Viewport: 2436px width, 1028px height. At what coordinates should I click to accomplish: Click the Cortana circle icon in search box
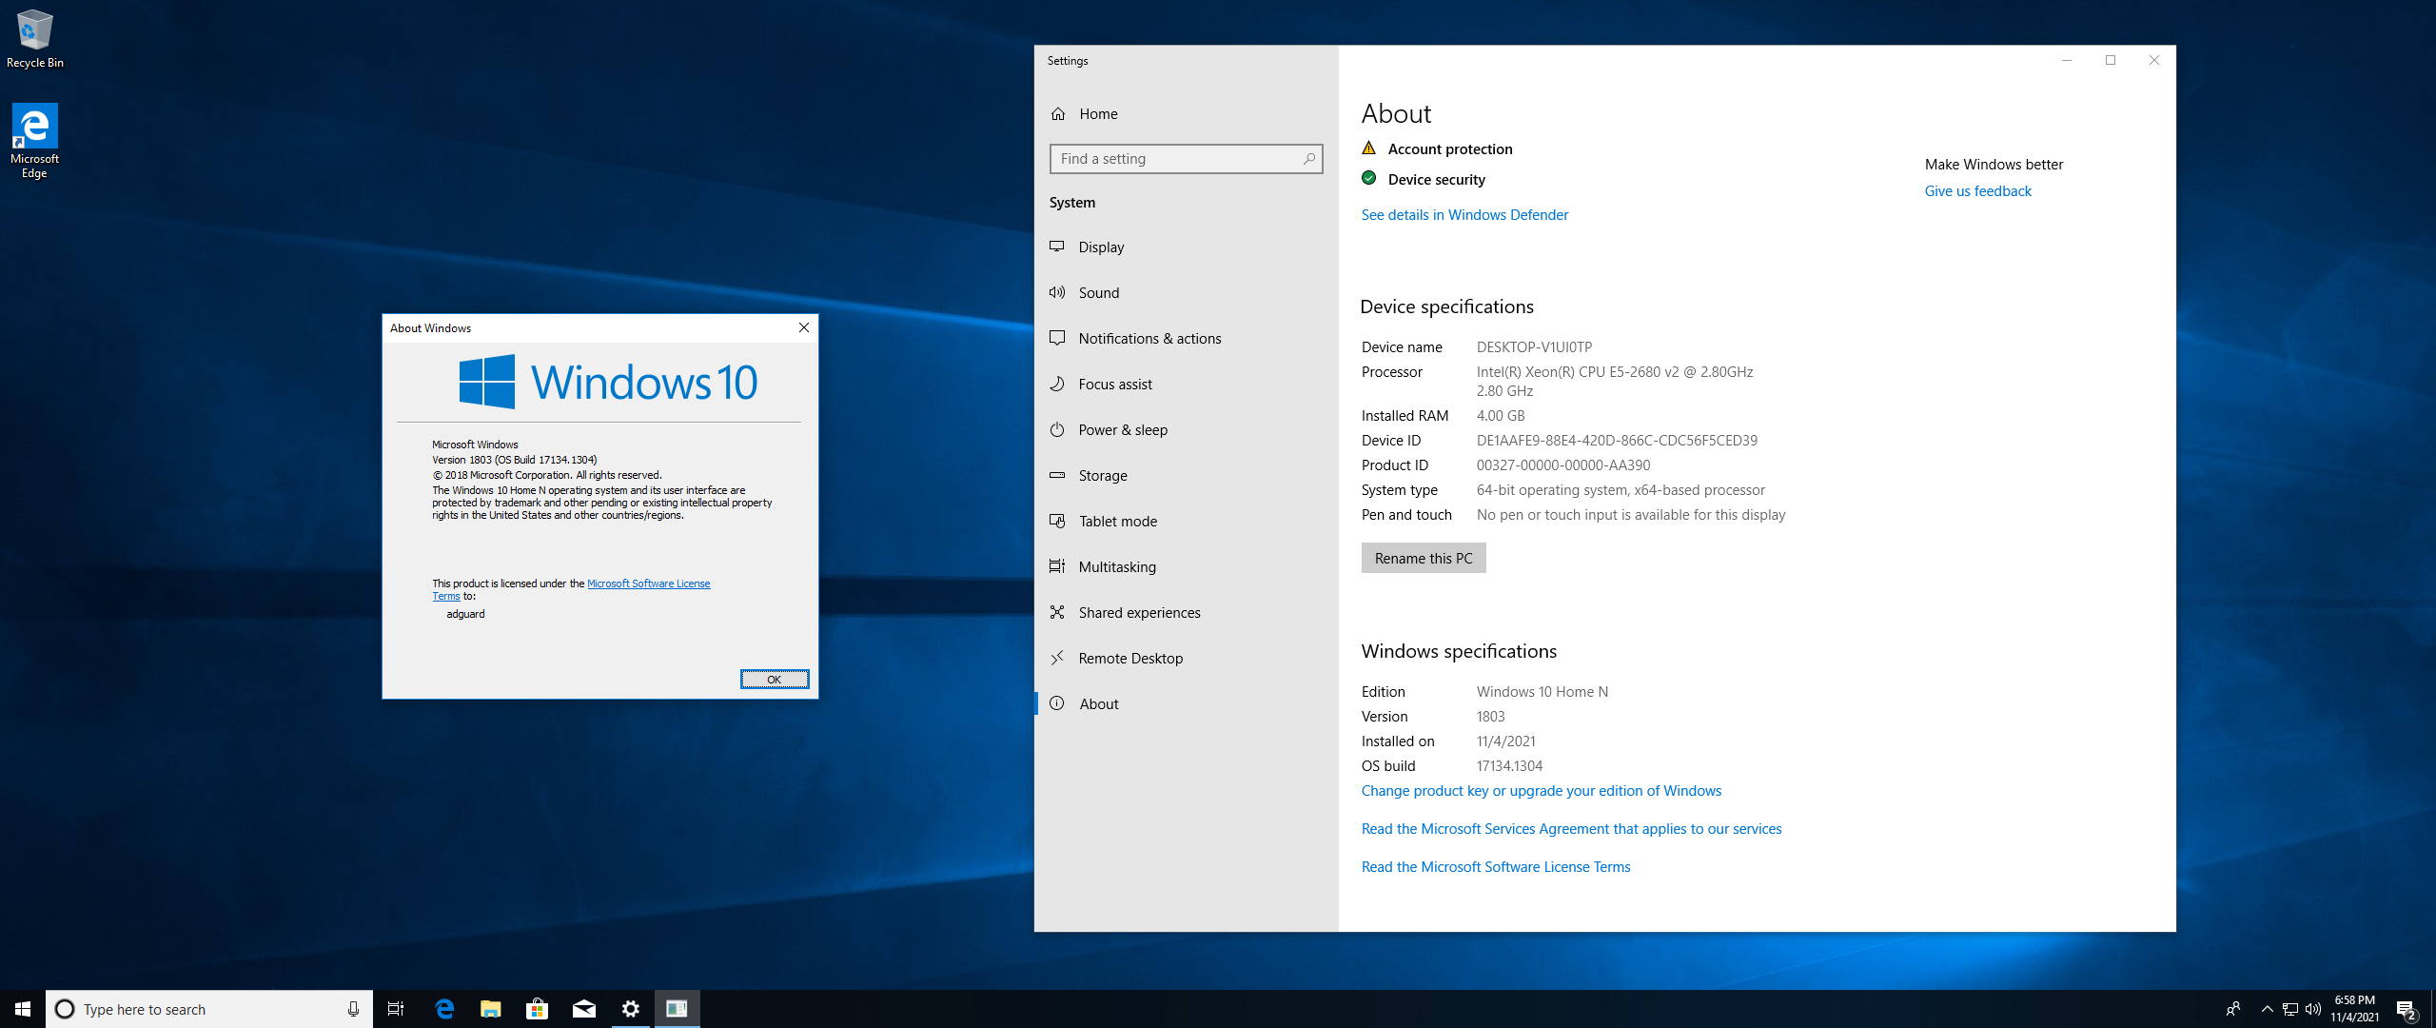tap(65, 1009)
